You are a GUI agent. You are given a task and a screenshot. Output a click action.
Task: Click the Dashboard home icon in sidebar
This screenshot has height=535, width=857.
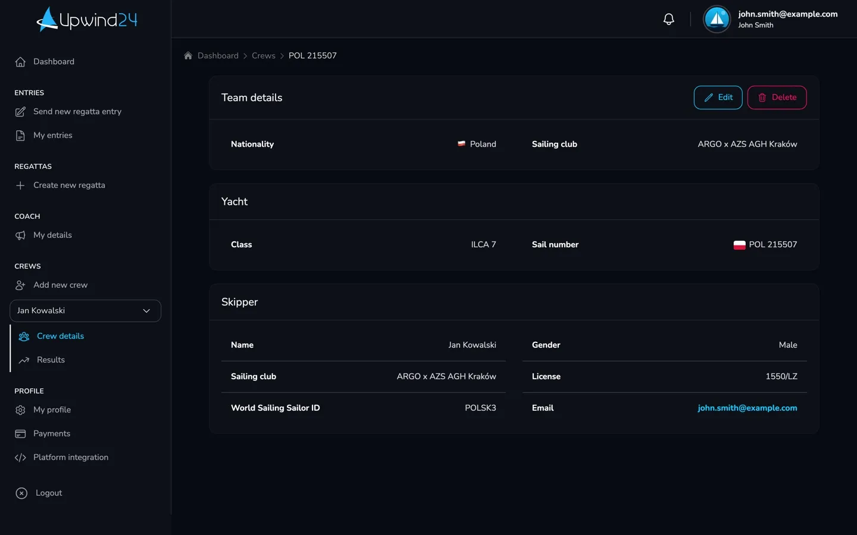(x=20, y=62)
